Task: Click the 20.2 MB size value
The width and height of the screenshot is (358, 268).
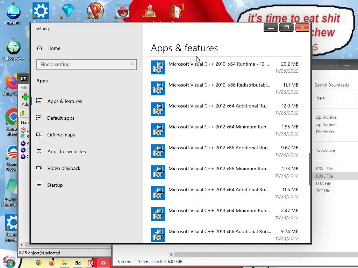Action: pos(289,64)
